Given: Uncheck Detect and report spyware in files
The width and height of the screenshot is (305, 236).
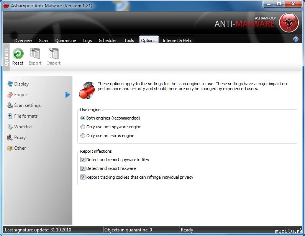Looking at the screenshot, I should (83, 159).
